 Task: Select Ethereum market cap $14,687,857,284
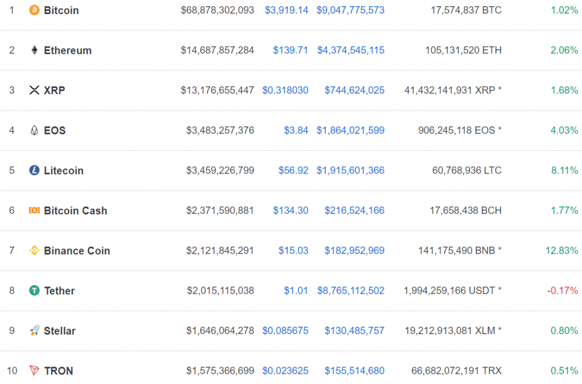coord(217,50)
